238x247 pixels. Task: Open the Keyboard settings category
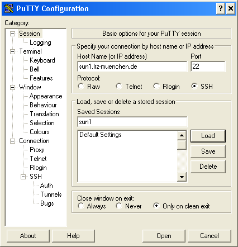coord(42,60)
